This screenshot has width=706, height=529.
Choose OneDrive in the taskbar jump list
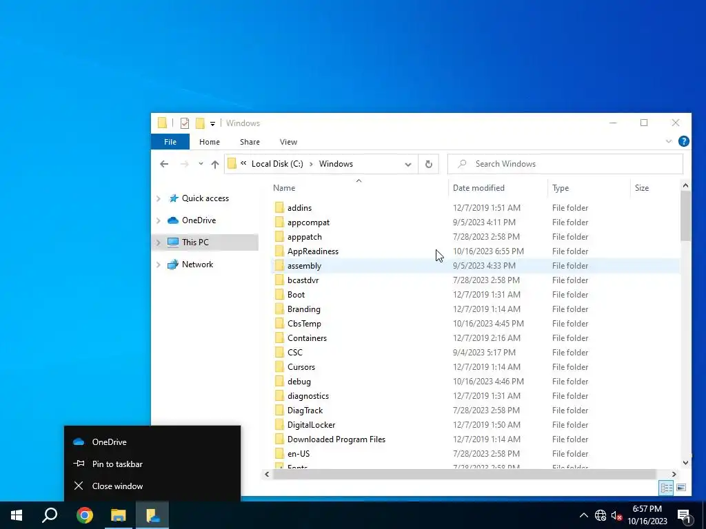point(152,442)
